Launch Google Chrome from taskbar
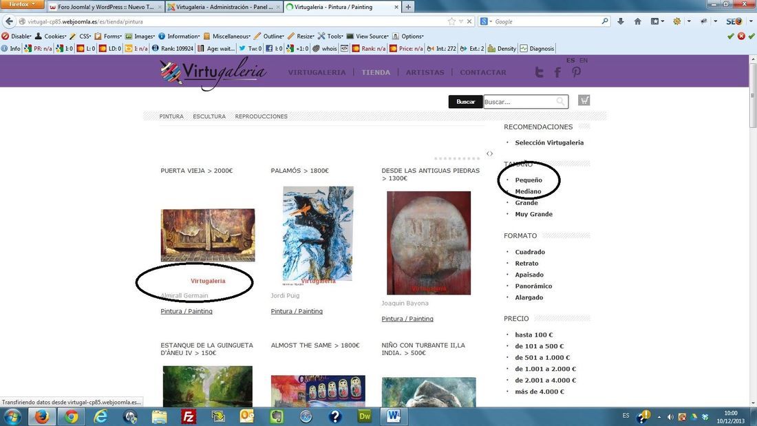The height and width of the screenshot is (426, 757). [x=71, y=416]
